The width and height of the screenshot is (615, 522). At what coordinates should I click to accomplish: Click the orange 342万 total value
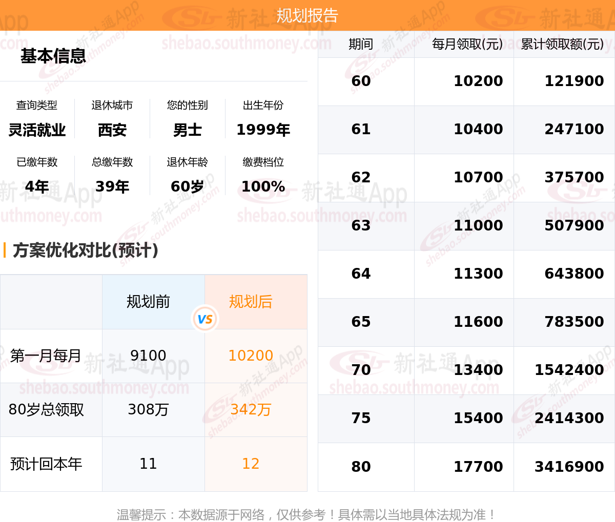(x=251, y=410)
